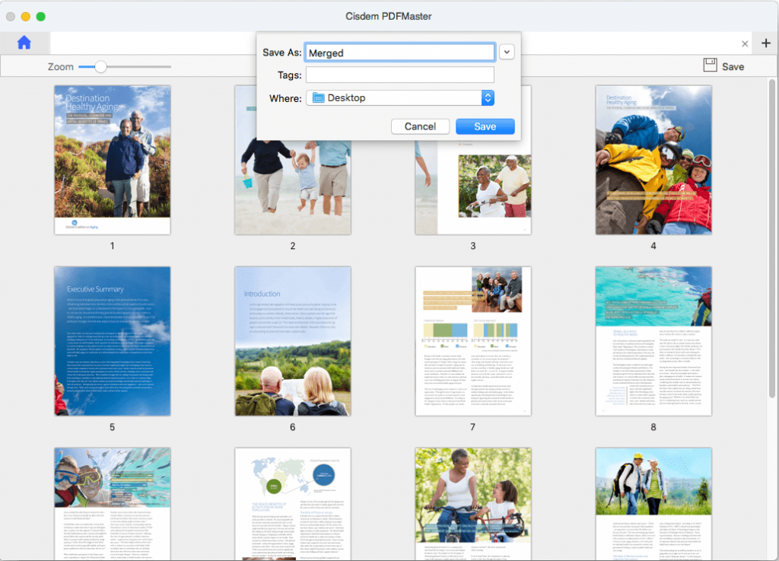Image resolution: width=779 pixels, height=561 pixels.
Task: Click the vertical scrollbar on right
Action: point(772,238)
